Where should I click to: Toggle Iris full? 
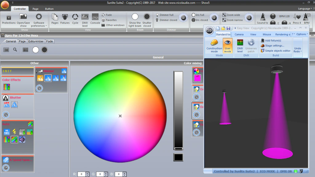pos(198,15)
